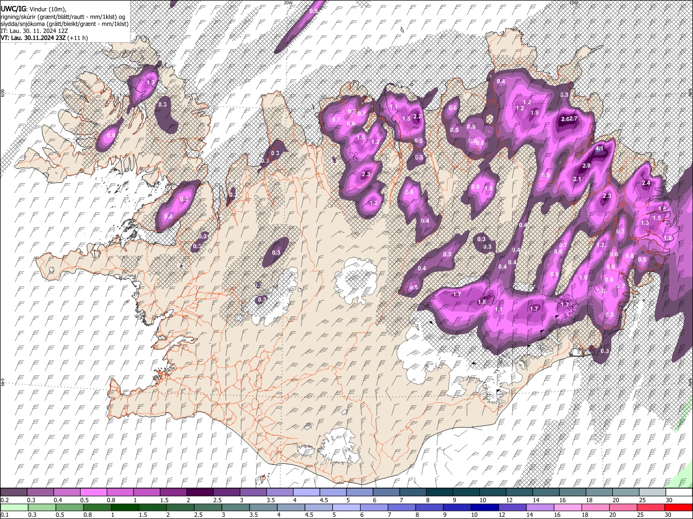This screenshot has width=693, height=519.
Task: Click the 'VT: Lau. 30.11.2024 23Z (+11 h)' line
Action: point(44,38)
